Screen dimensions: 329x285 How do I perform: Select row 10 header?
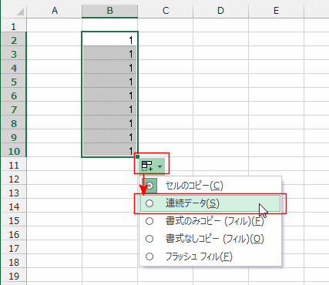(14, 151)
